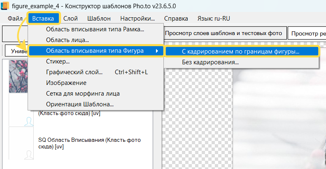
Task: Select Графический слой... menu item
Action: click(x=74, y=73)
